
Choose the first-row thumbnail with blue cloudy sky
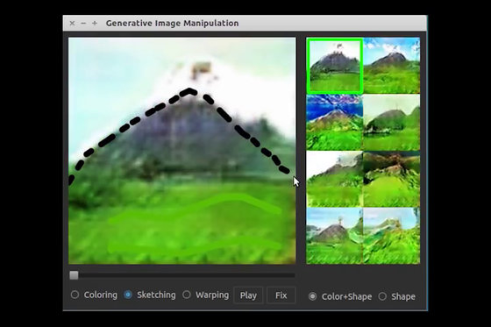point(391,66)
